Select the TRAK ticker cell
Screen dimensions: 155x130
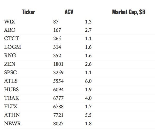click(12, 98)
